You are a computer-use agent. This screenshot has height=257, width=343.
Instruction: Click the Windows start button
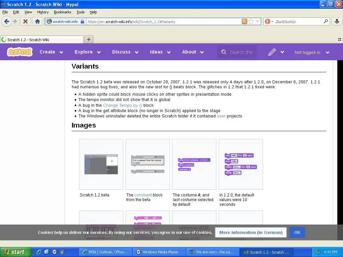click(x=16, y=252)
